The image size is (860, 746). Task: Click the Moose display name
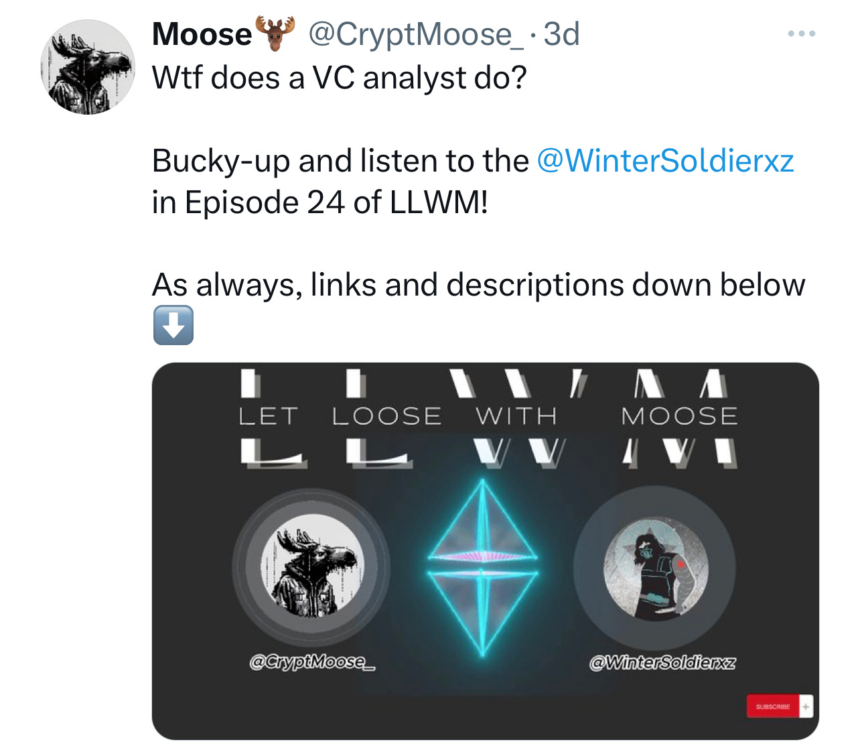coord(202,34)
